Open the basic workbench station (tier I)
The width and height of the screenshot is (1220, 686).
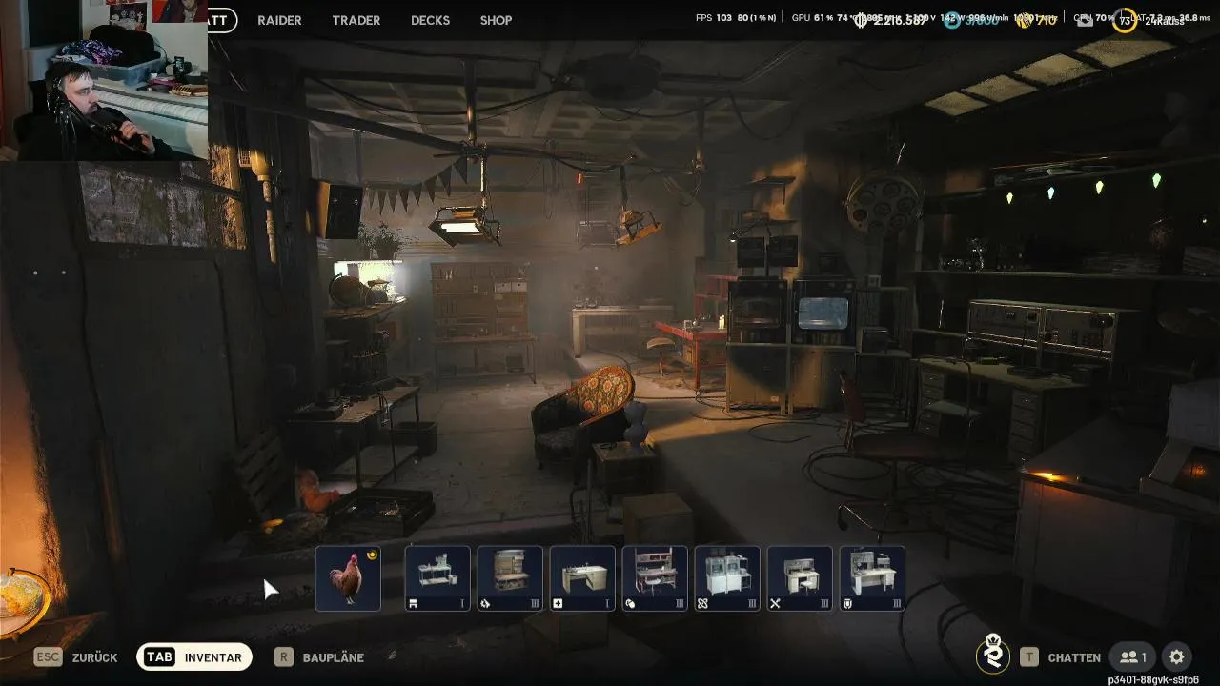437,578
